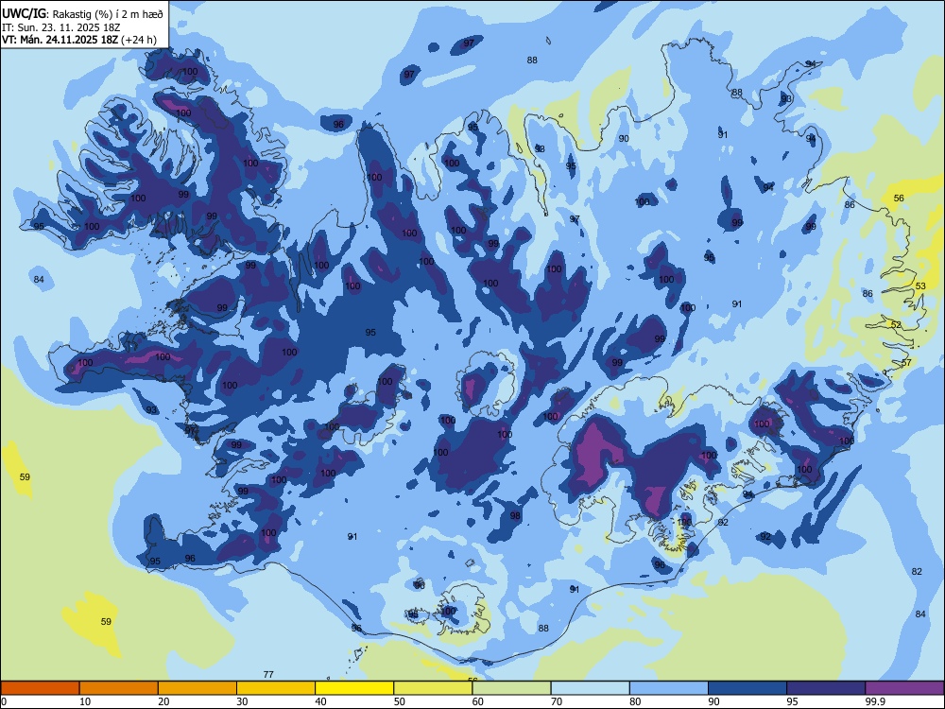The height and width of the screenshot is (709, 945).
Task: Click the '82' humidity value on the map
Action: [x=917, y=571]
